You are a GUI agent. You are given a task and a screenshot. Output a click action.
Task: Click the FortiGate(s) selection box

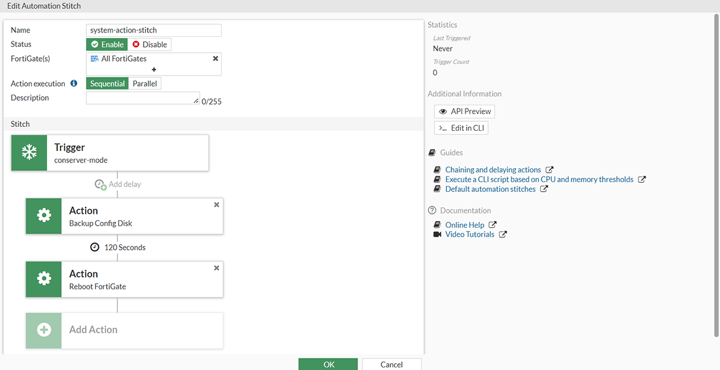[x=154, y=64]
